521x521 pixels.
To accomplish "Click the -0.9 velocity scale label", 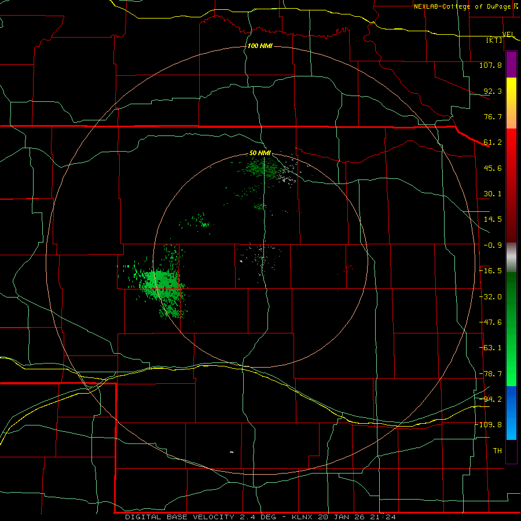I will [493, 245].
